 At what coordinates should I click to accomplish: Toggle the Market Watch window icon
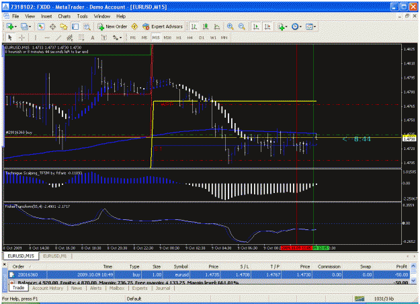pos(41,26)
